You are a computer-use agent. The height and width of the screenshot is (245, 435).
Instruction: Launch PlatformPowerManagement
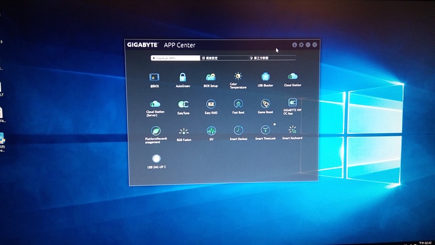coord(156,135)
